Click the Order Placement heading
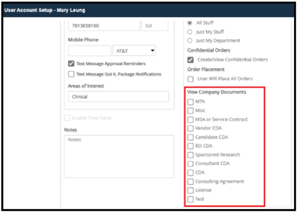The image size is (297, 213). click(x=206, y=69)
